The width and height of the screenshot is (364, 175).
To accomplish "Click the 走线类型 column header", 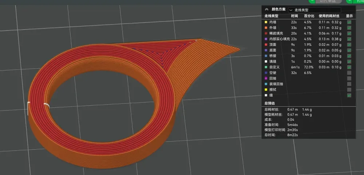I will [x=272, y=16].
